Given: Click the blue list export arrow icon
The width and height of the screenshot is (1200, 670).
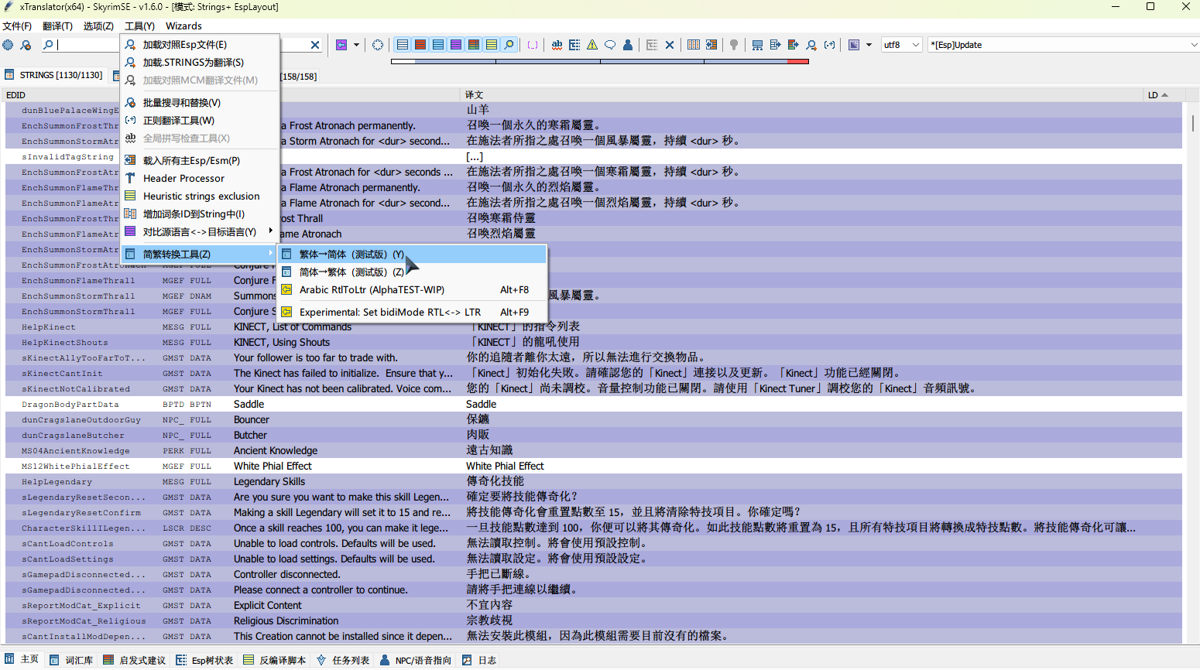Looking at the screenshot, I should click(x=776, y=45).
